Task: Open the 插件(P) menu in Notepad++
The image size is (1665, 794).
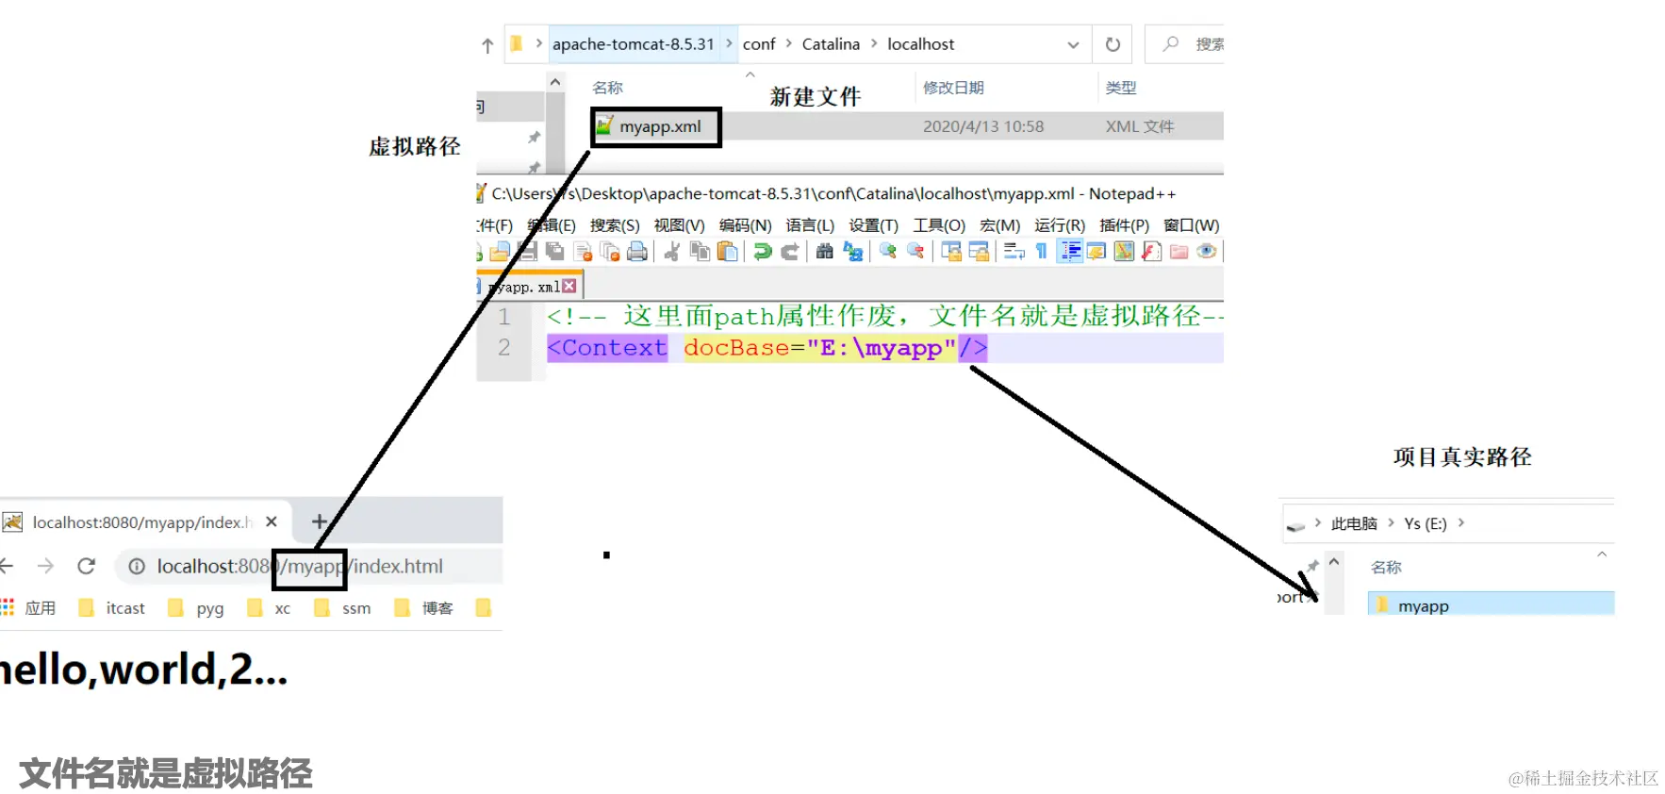Action: tap(1124, 225)
